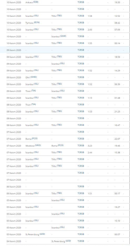The width and height of the screenshot is (130, 246).
Task: Open İstanbul (ISL) origin for 07:09 flight
Action: coord(32,29)
